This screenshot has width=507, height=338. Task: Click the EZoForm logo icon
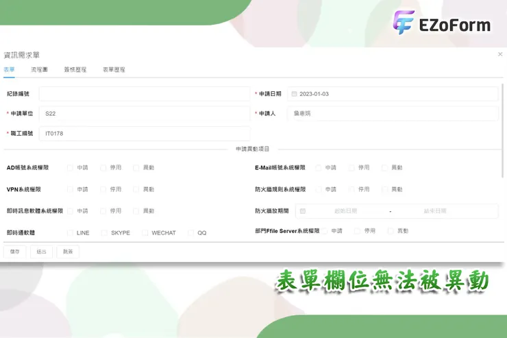point(404,22)
